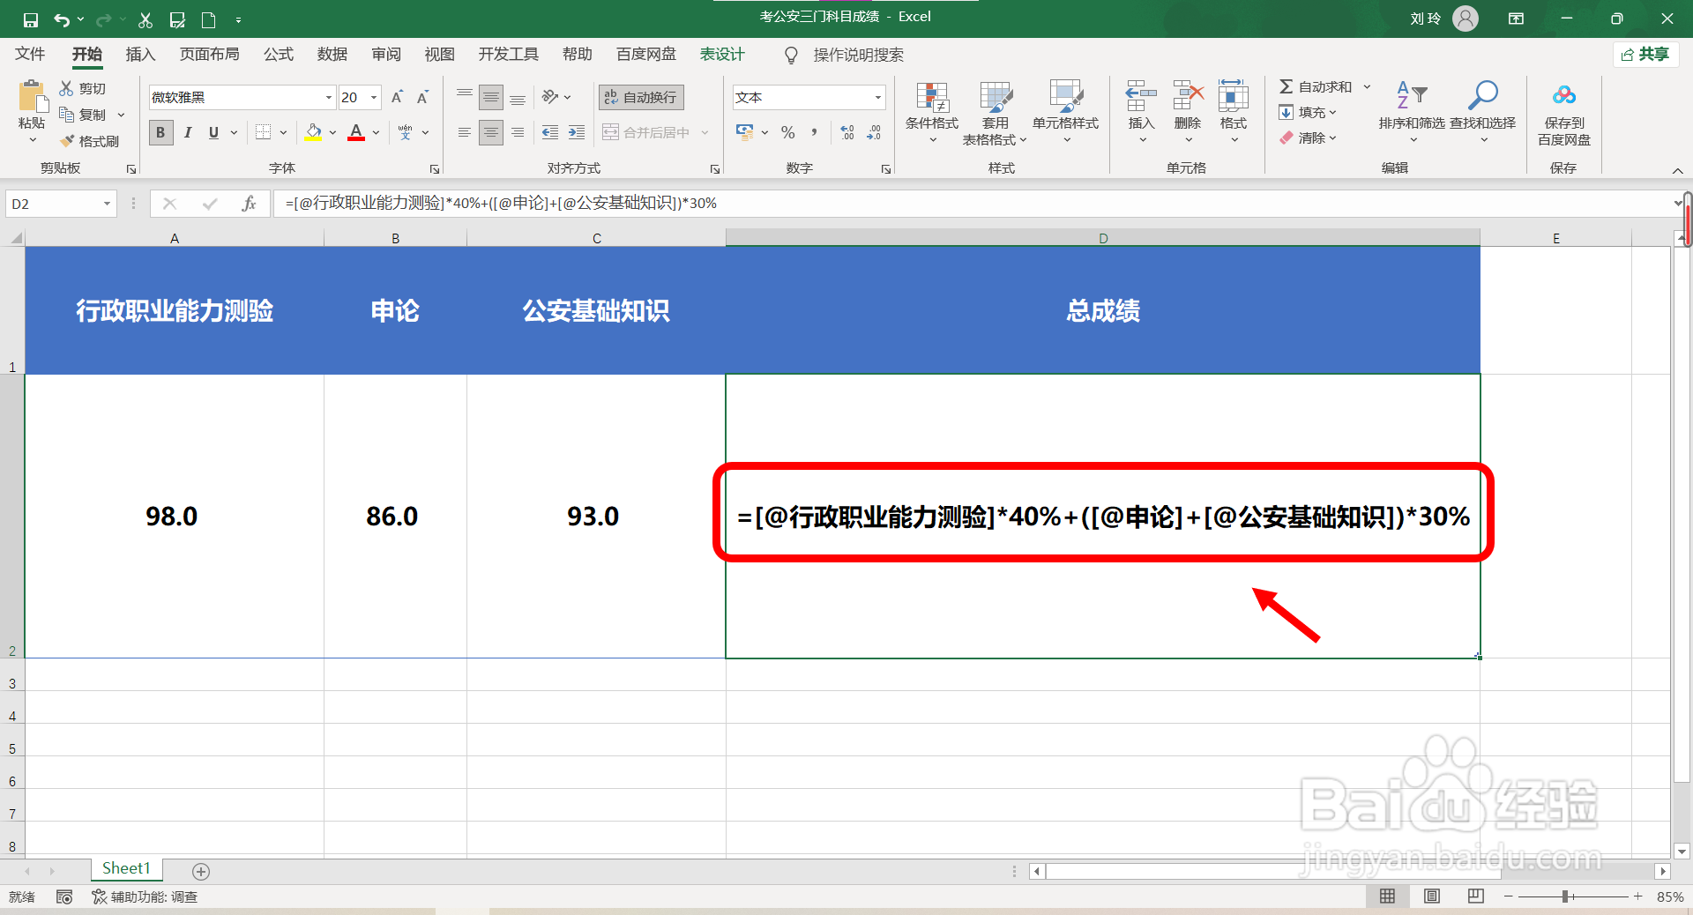Toggle 自动换行 wrap text
This screenshot has height=915, width=1693.
[x=641, y=97]
